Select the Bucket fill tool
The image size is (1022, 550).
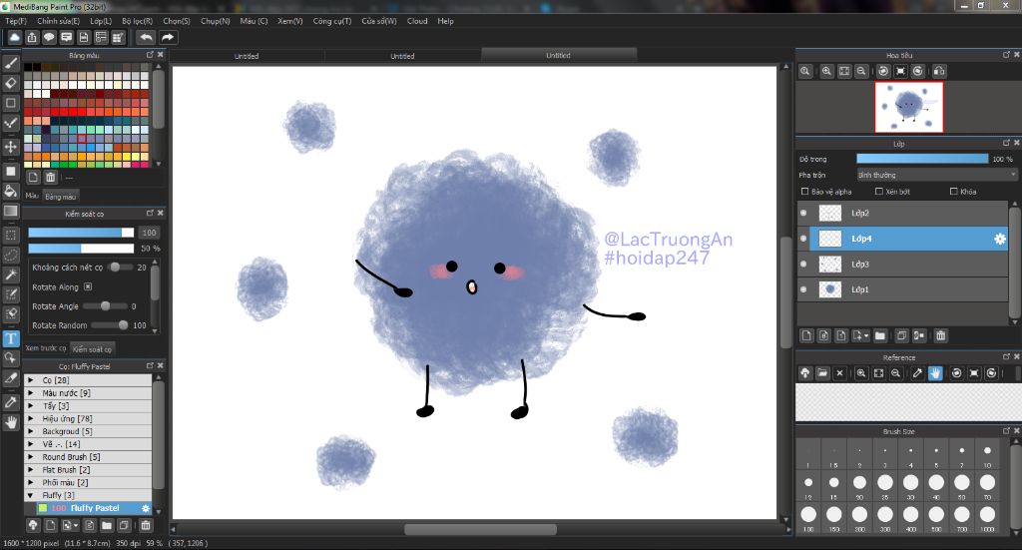[10, 191]
